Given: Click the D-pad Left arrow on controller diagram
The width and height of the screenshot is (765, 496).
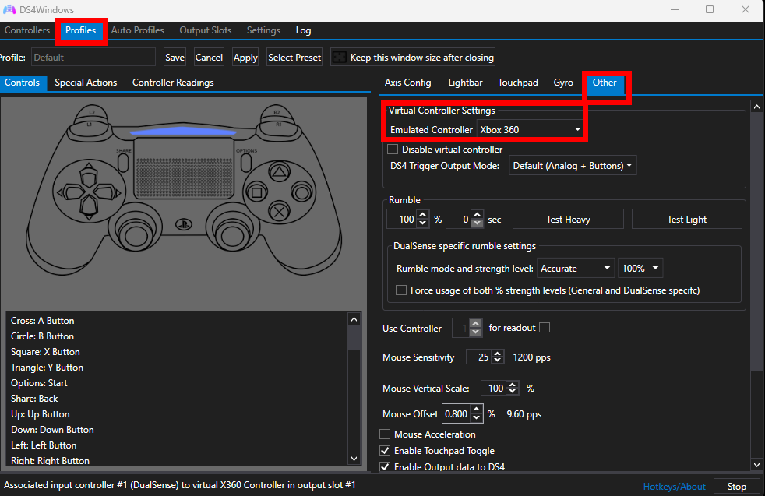Looking at the screenshot, I should [x=71, y=192].
